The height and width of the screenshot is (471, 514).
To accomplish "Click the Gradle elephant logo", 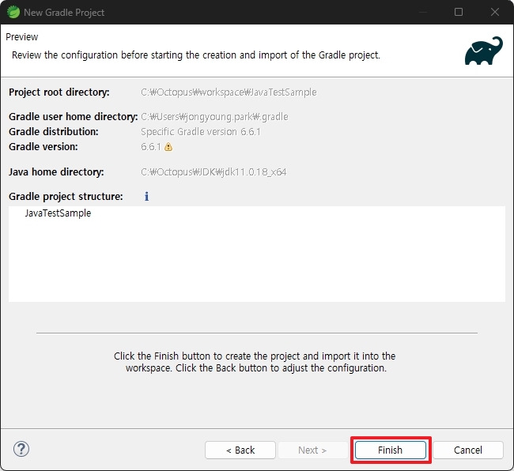I will point(483,51).
